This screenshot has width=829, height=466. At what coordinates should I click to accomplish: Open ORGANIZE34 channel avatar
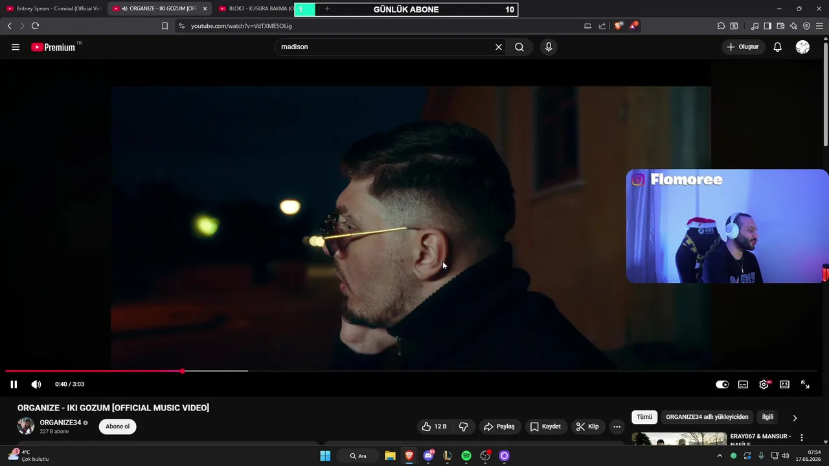[x=26, y=426]
